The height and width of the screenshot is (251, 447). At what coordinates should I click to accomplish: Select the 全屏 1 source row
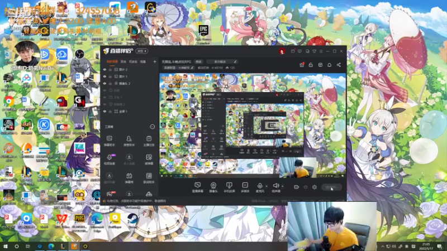click(130, 111)
